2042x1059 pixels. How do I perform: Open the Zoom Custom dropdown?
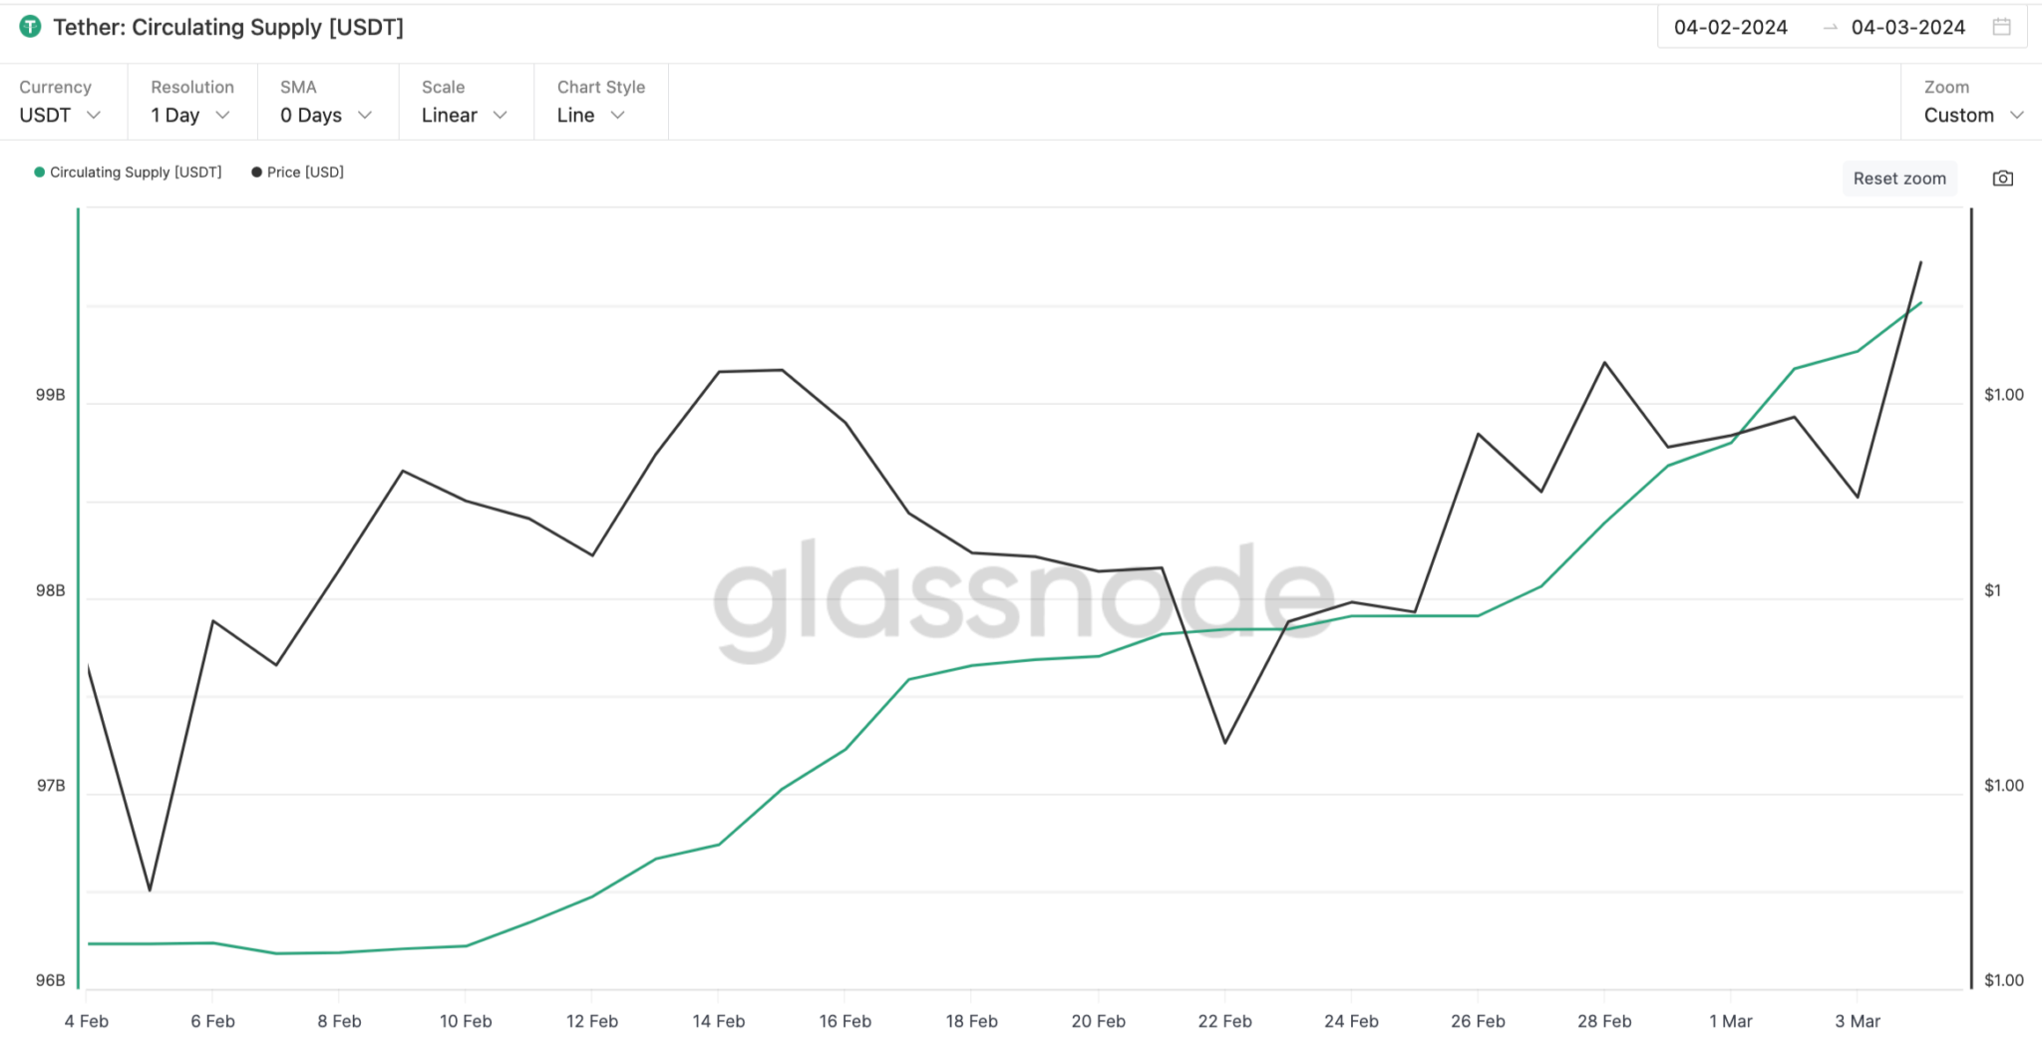(1973, 115)
